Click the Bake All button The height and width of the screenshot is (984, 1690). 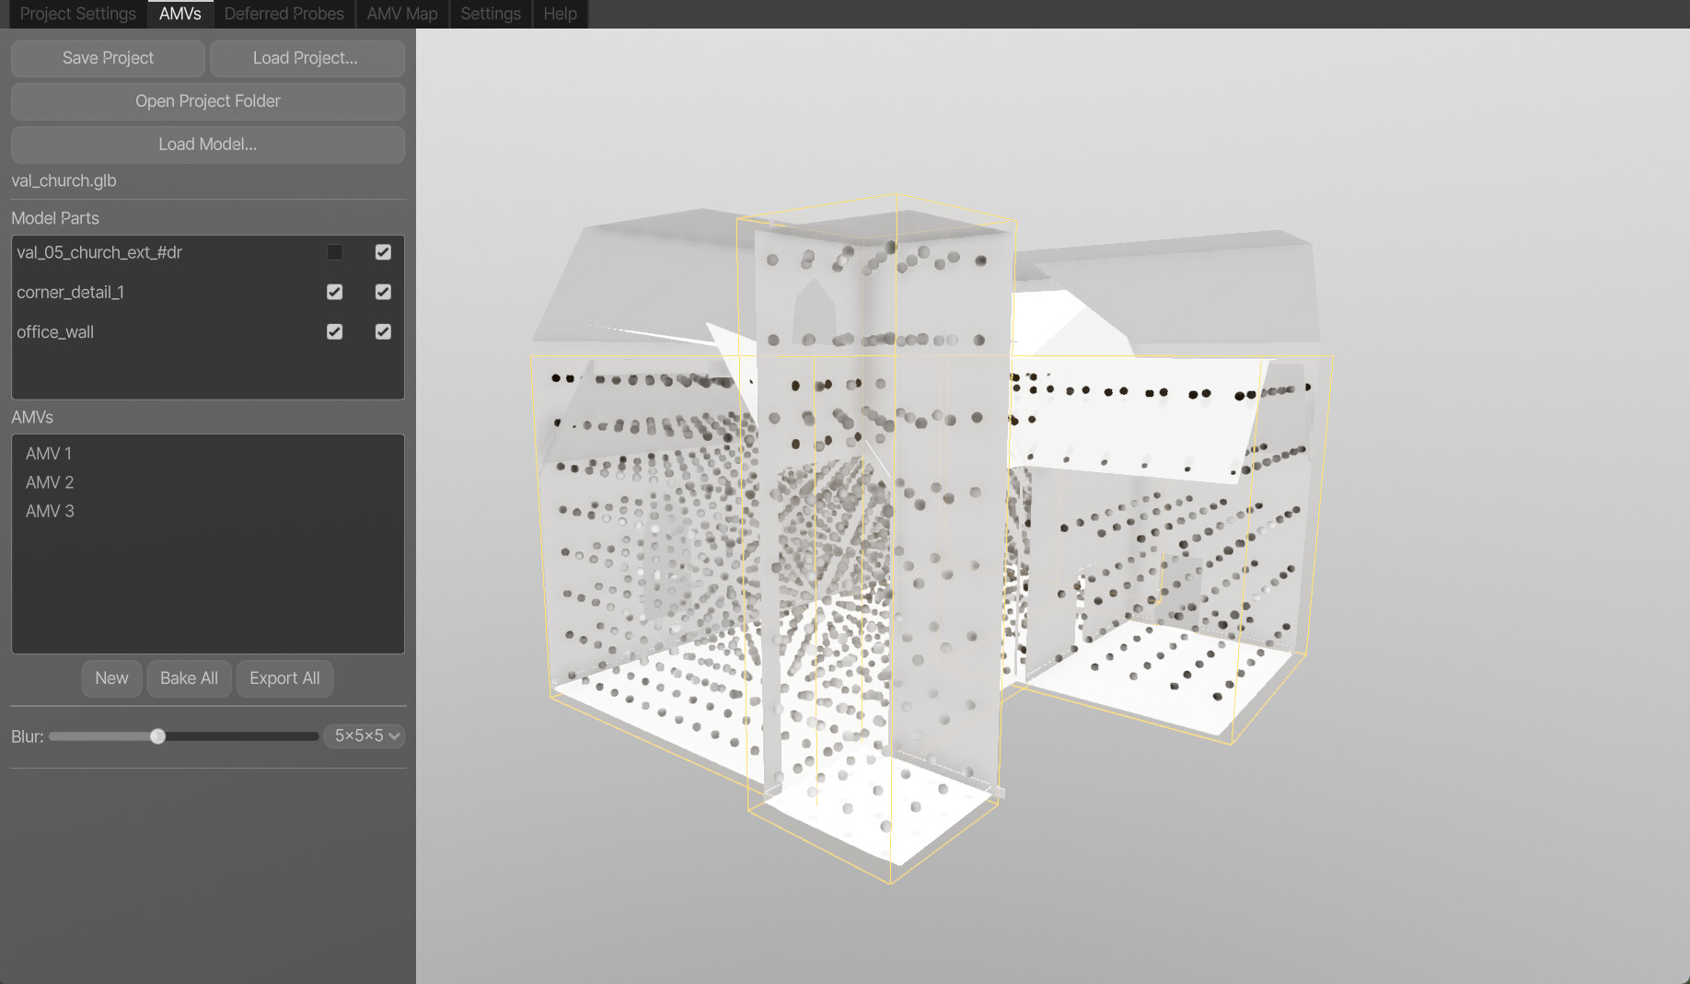point(189,678)
